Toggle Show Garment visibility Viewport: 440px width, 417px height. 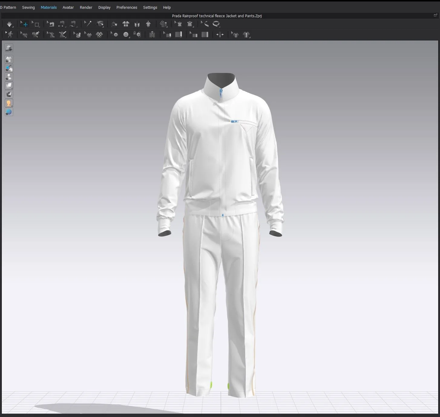point(9,59)
